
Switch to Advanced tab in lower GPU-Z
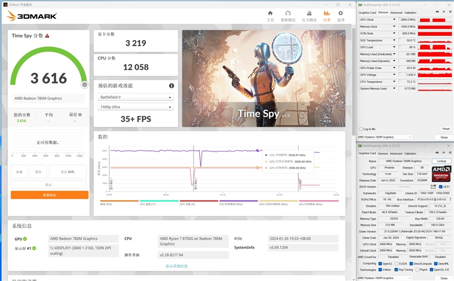396,154
